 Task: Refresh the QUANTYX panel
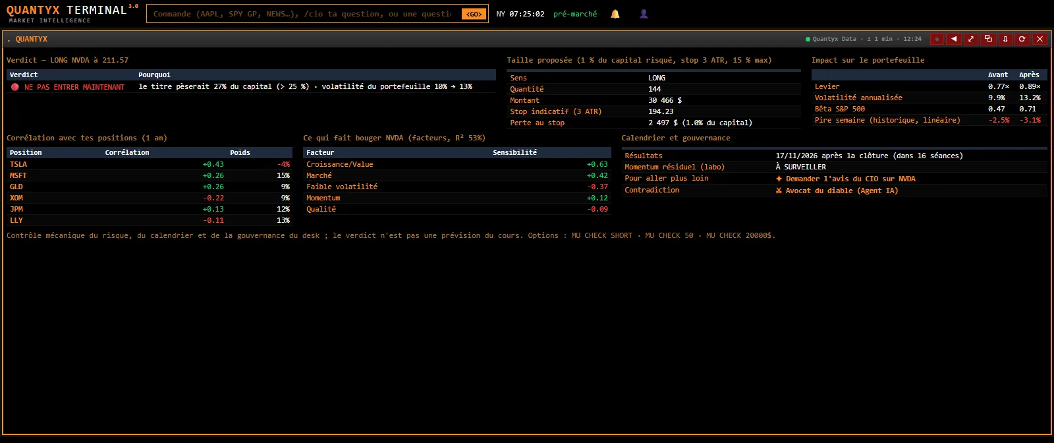(x=1022, y=39)
